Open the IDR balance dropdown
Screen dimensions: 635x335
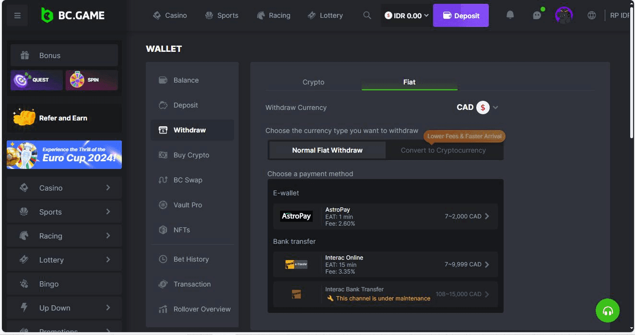coord(406,15)
